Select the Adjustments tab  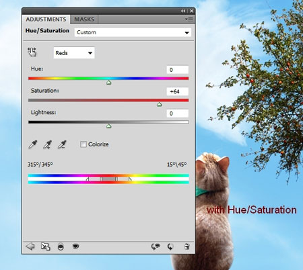click(x=46, y=19)
